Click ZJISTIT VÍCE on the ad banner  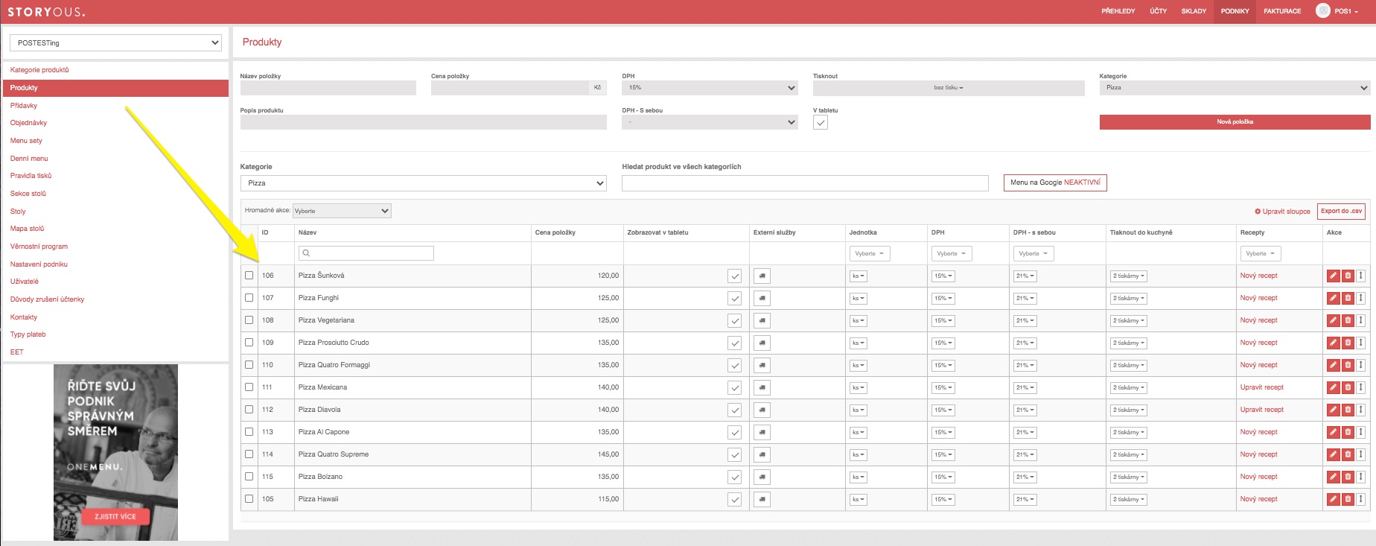tap(115, 516)
